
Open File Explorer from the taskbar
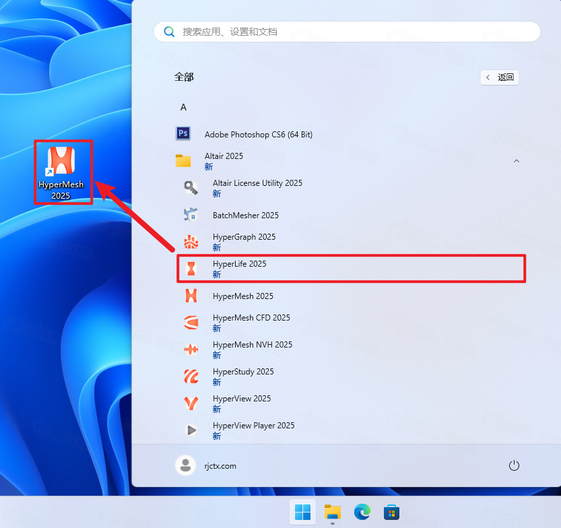[332, 513]
